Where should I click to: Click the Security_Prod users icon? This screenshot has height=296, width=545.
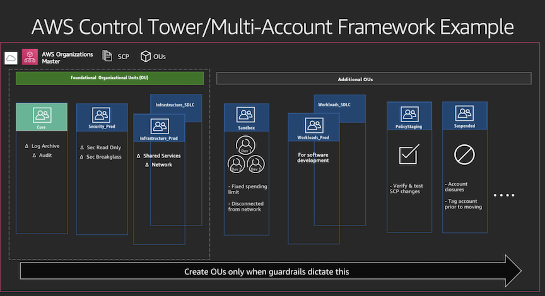tap(101, 115)
